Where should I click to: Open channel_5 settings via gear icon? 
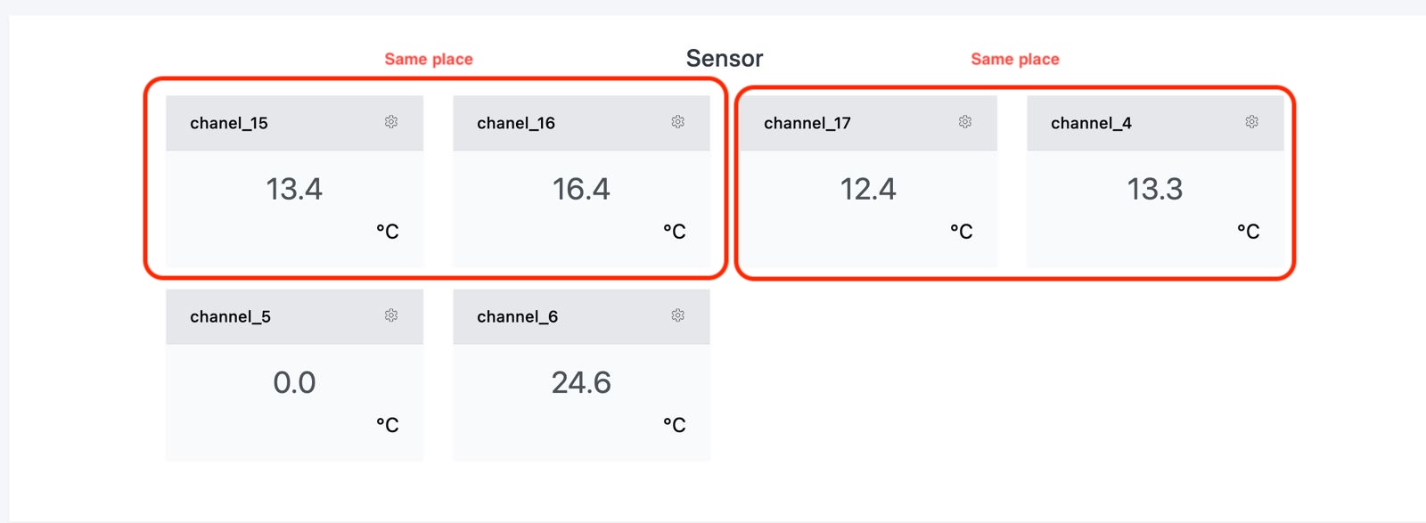391,315
